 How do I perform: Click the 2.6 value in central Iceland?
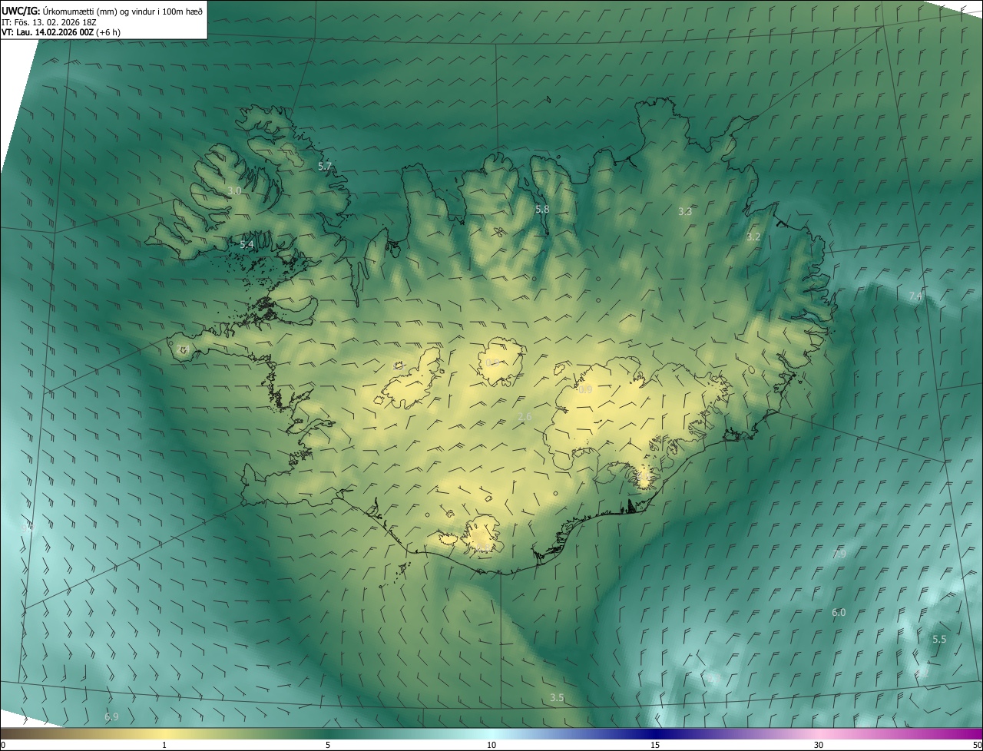pos(525,417)
